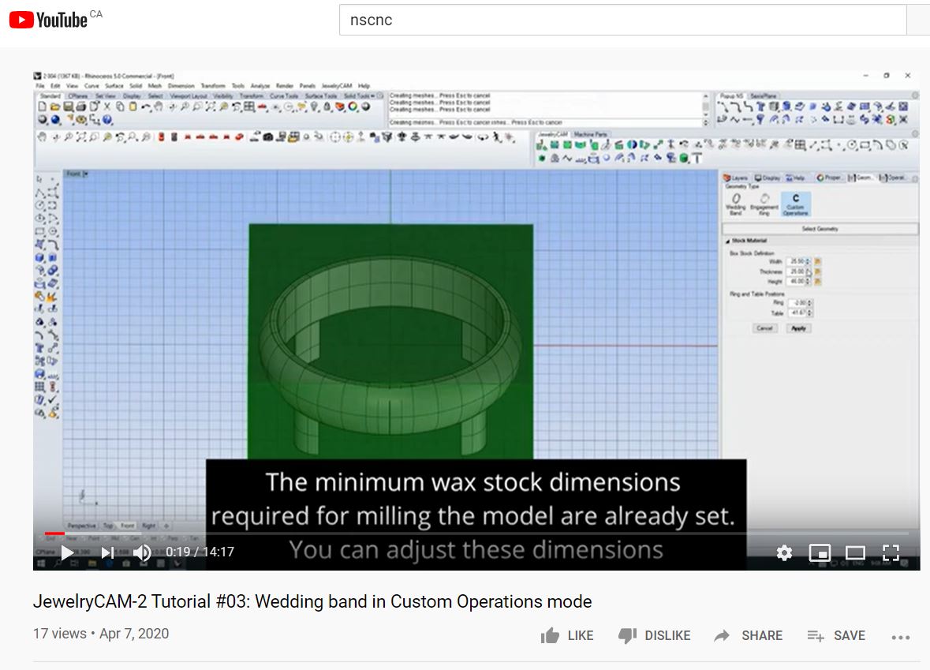Screen dimensions: 930x670
Task: Click the Paste clipboard icon
Action: 133,107
